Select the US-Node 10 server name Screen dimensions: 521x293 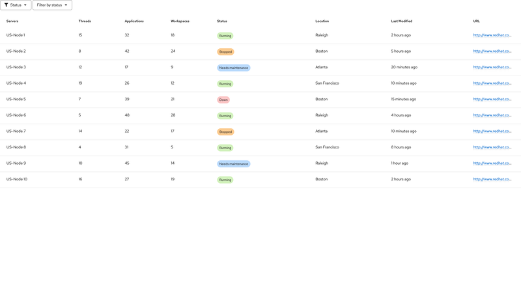[x=17, y=179]
